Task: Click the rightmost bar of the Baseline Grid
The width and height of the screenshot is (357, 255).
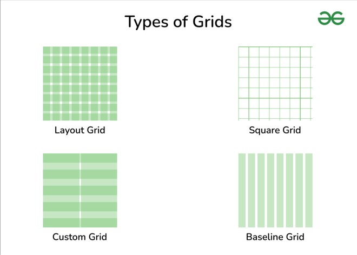Action: click(309, 190)
